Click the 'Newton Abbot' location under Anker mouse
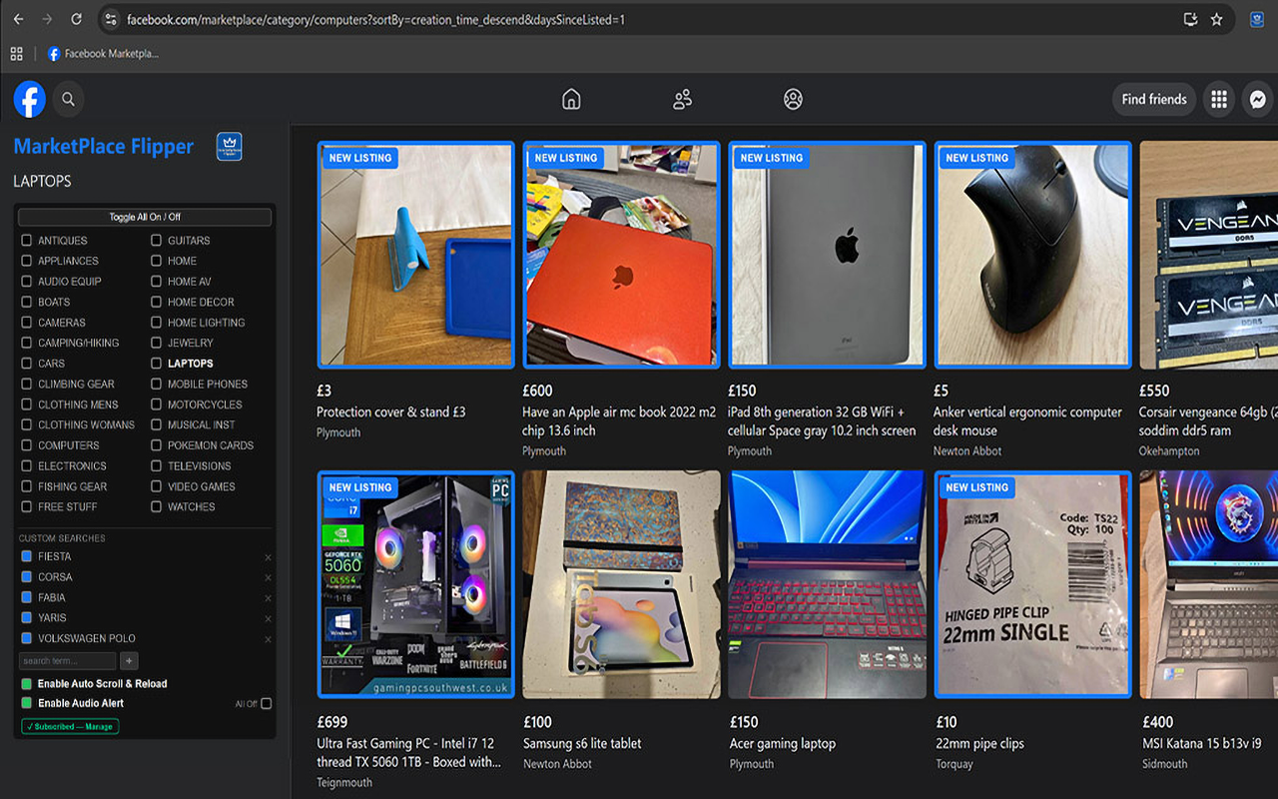This screenshot has width=1278, height=799. pos(967,450)
